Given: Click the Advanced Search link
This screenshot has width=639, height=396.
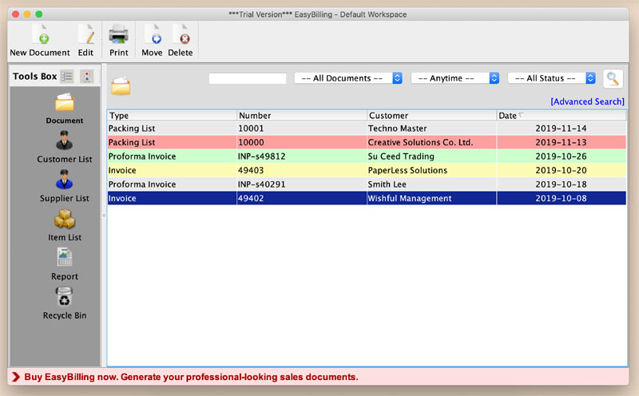Looking at the screenshot, I should (587, 101).
